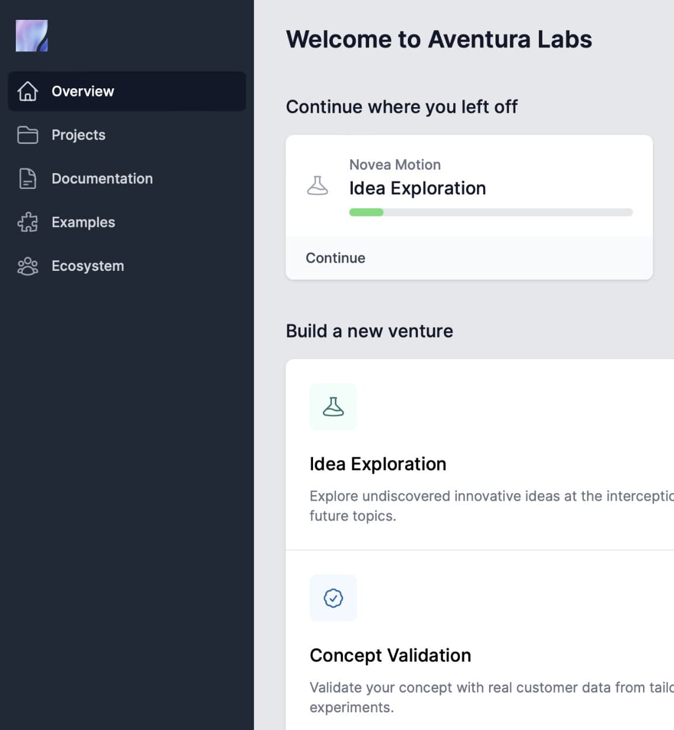Select the Overview home icon in sidebar
The width and height of the screenshot is (674, 730).
click(27, 91)
